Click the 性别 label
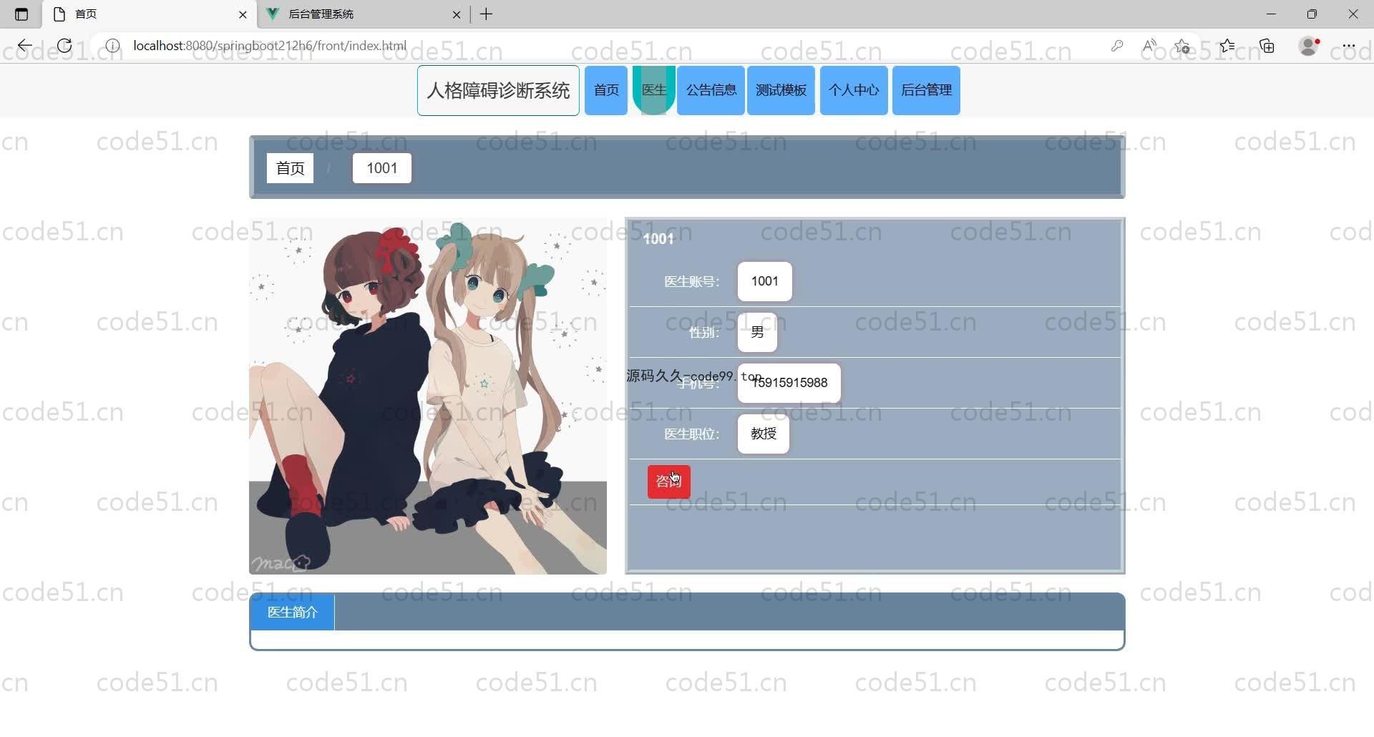This screenshot has width=1374, height=737. pos(703,333)
